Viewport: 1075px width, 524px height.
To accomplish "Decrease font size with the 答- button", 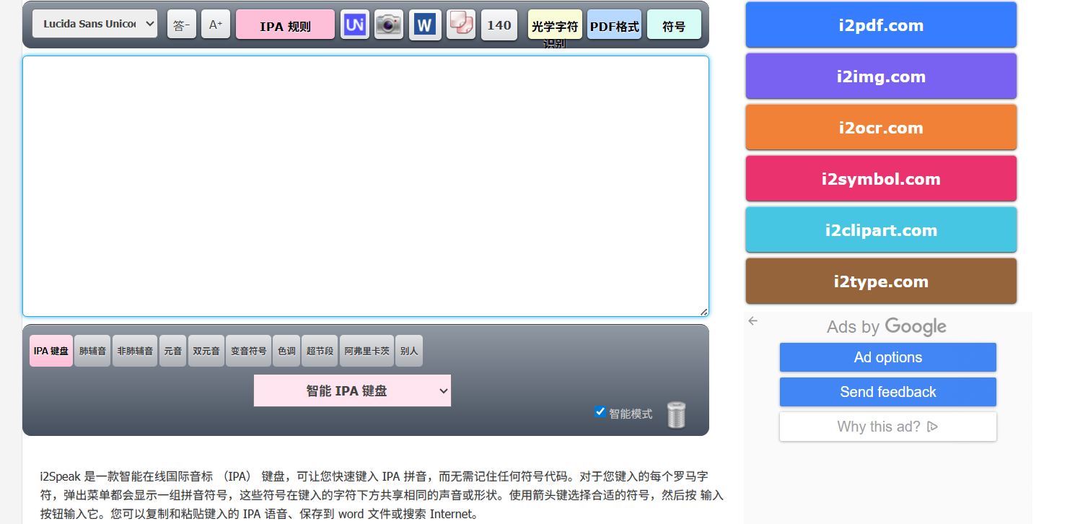I will click(182, 25).
